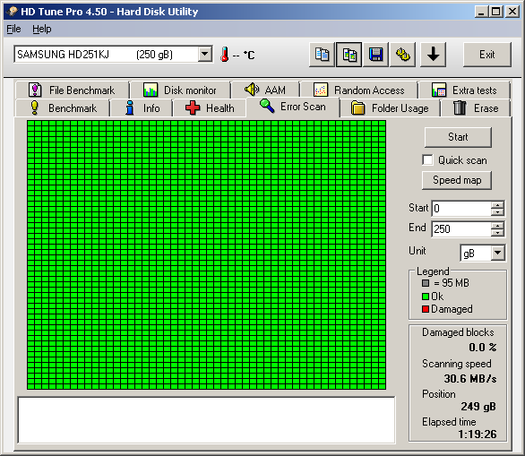This screenshot has height=456, width=525.
Task: Click the down arrow minimize-to-tray icon
Action: click(x=433, y=55)
